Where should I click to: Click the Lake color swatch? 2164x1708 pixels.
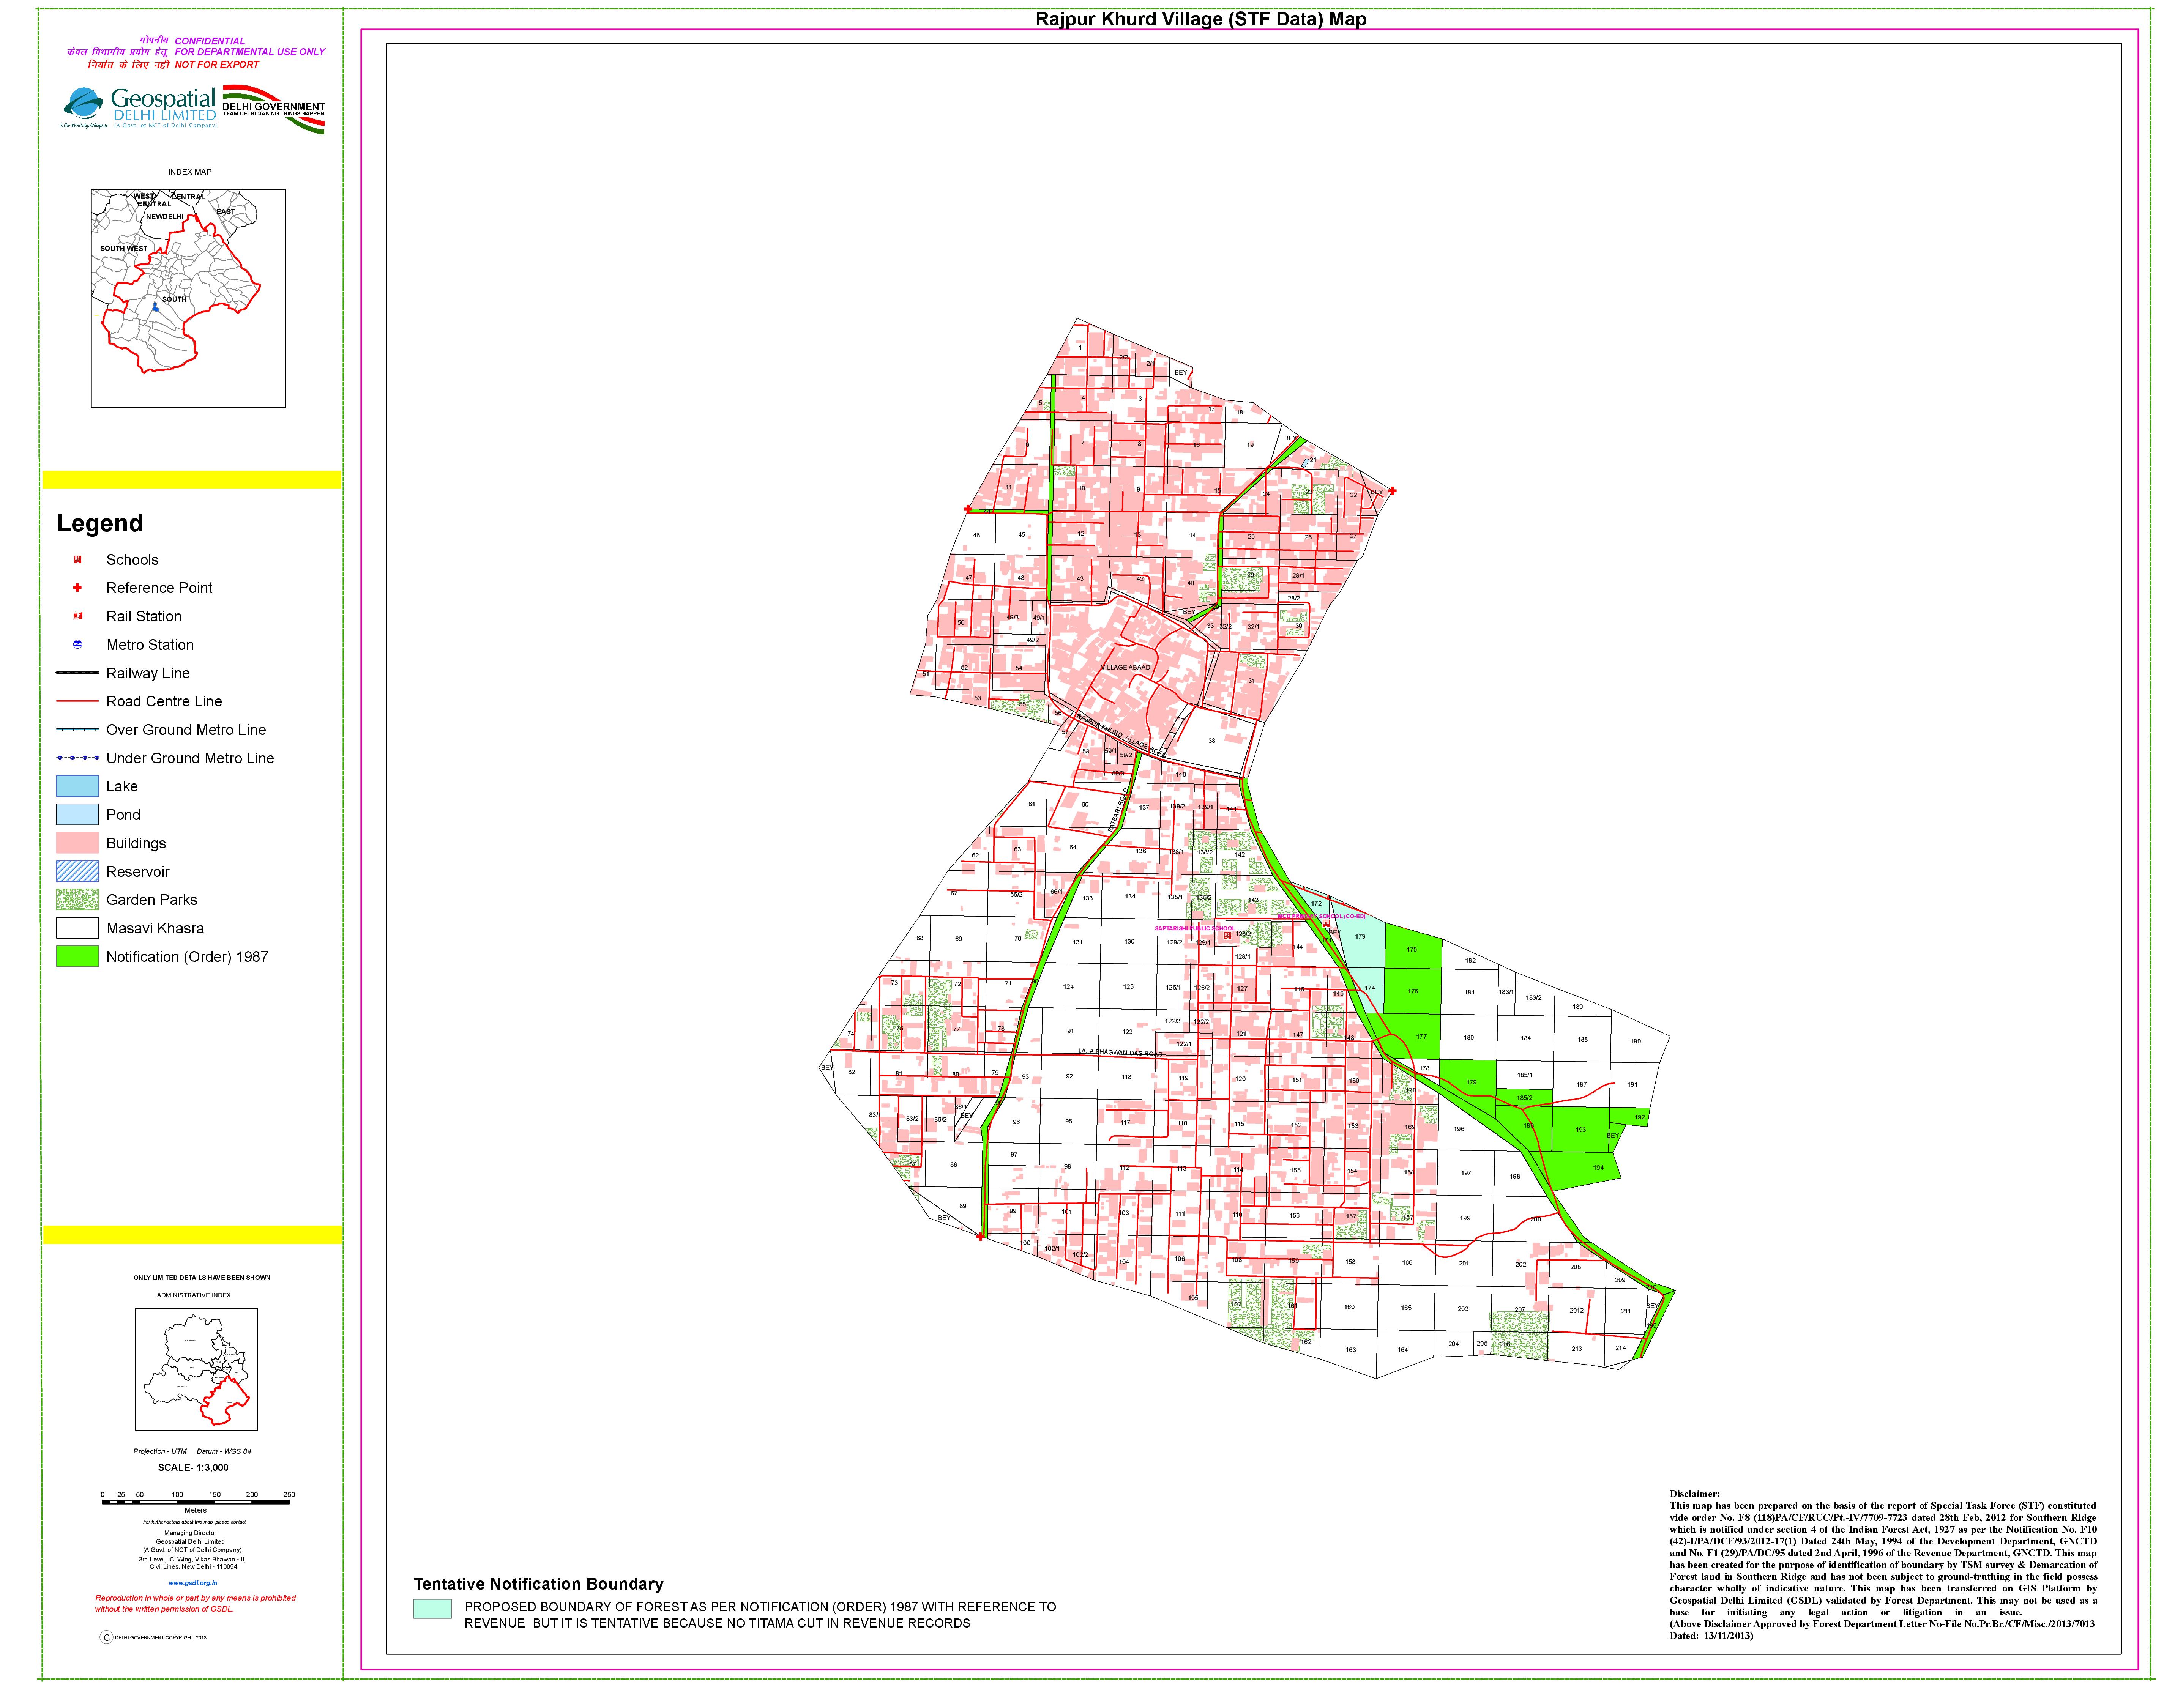point(77,787)
